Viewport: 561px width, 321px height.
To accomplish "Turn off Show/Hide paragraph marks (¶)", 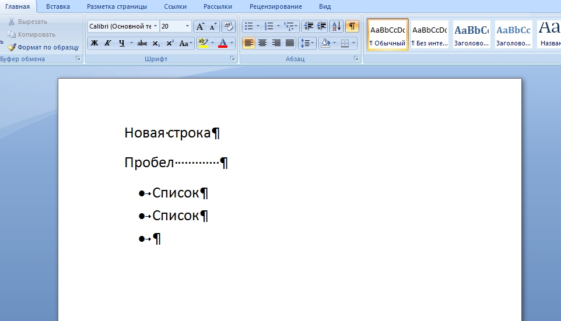I will tap(352, 26).
